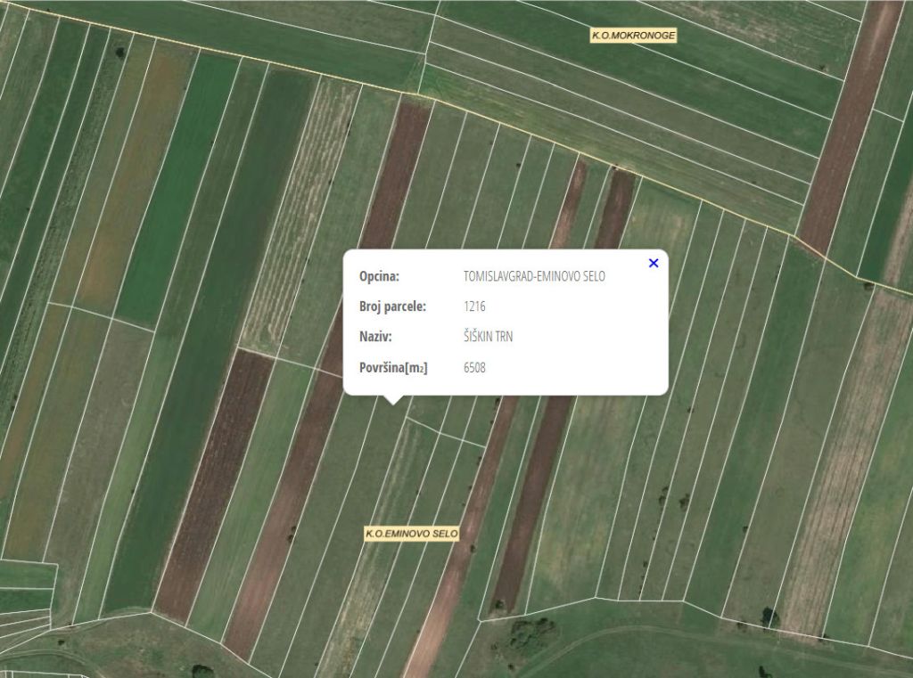Click the K.O.EMINOVO SELO cadastral label
Screen dimensions: 913x678
[412, 534]
